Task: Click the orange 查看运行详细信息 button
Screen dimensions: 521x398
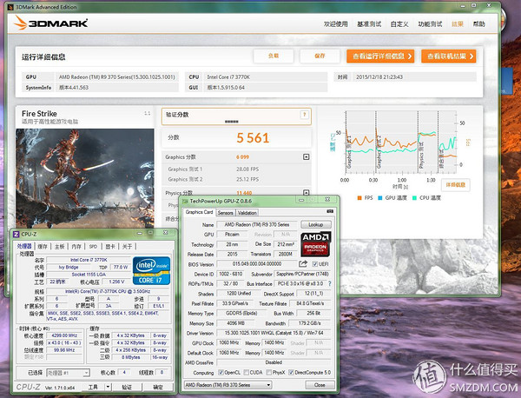Action: point(380,56)
